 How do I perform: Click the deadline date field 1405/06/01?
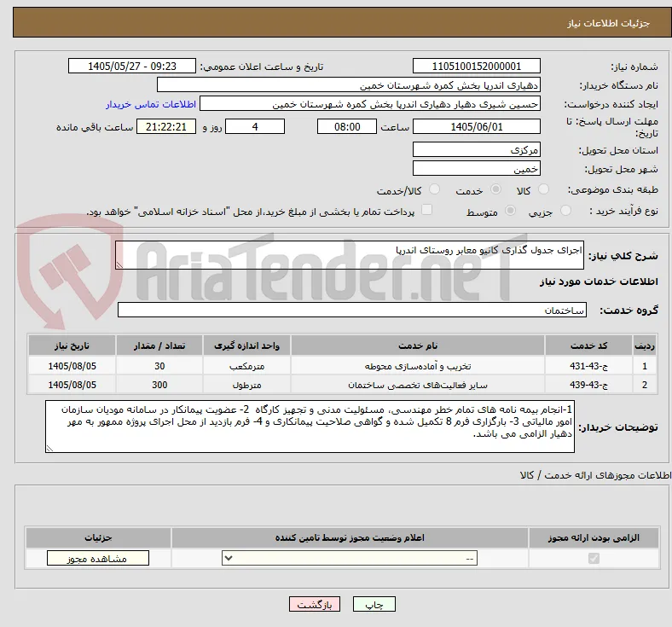pos(476,127)
